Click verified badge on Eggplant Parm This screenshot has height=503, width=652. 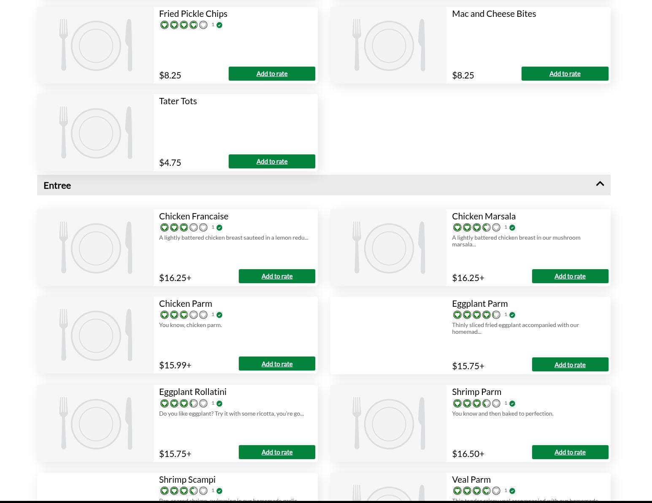pos(512,315)
